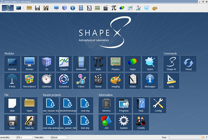Image resolution: width=208 pixels, height=140 pixels.
Task: Click the blue info icon in toolbar
Action: tap(73, 8)
